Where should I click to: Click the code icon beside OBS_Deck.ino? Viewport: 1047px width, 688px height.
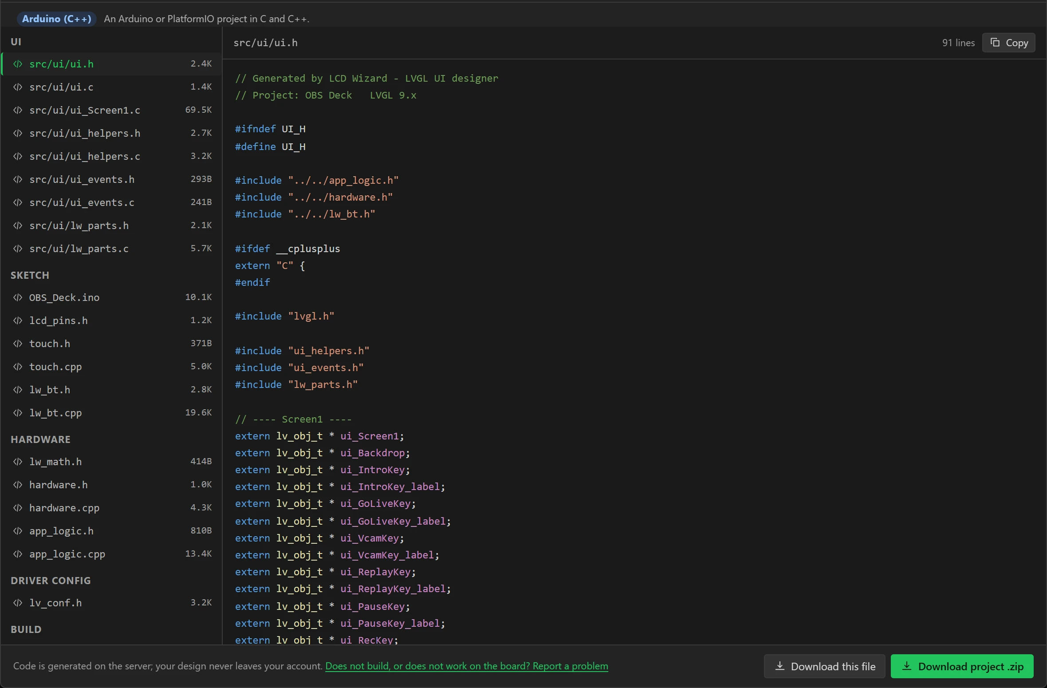[18, 297]
